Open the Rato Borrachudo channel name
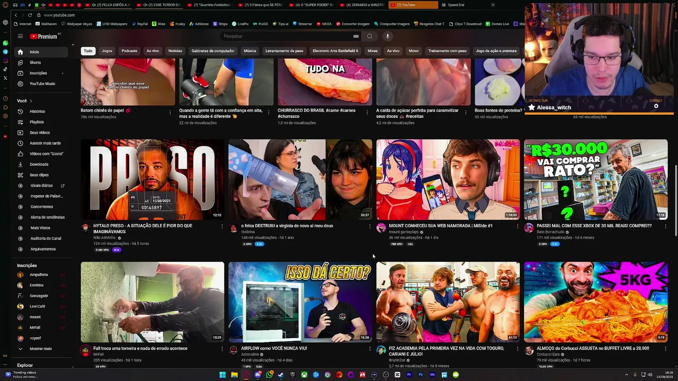 (551, 232)
